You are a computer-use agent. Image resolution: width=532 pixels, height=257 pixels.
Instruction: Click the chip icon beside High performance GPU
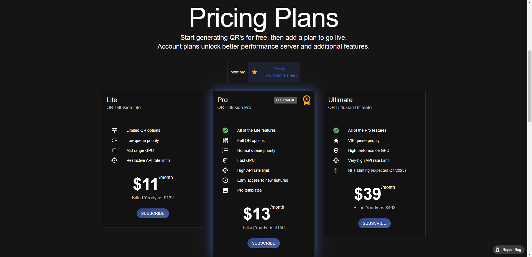tap(336, 150)
